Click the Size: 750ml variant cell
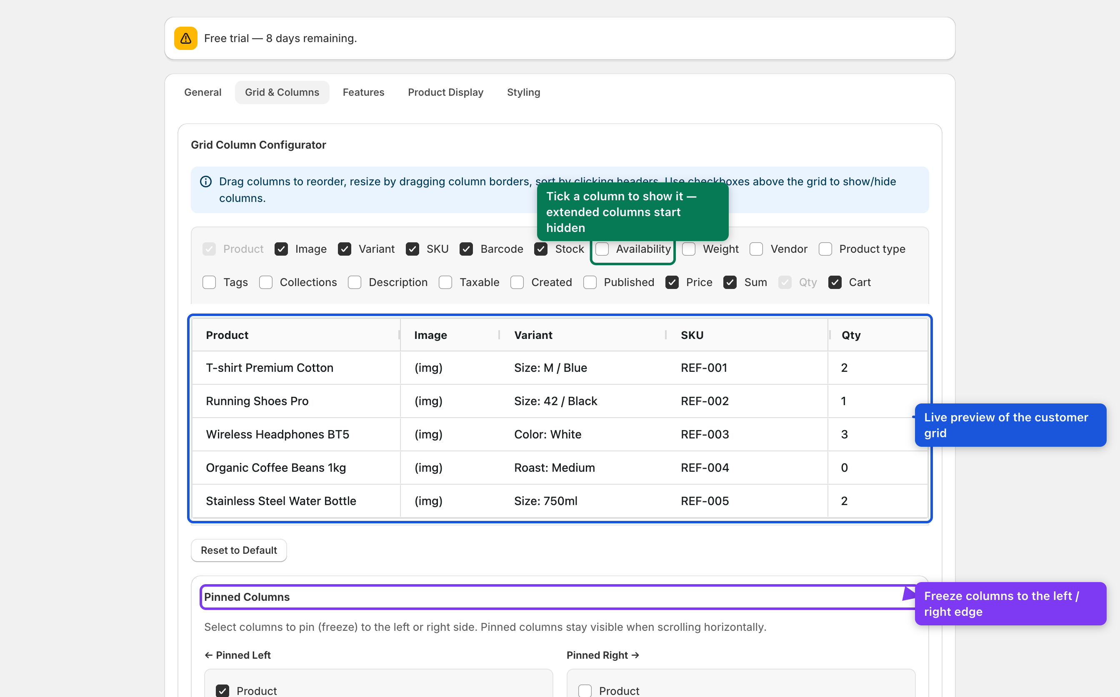This screenshot has height=697, width=1120. pos(583,500)
